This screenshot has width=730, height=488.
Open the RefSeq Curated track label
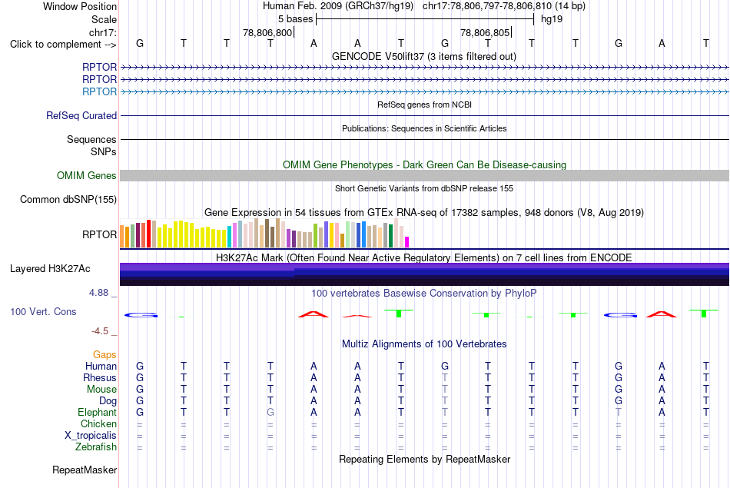coord(81,115)
